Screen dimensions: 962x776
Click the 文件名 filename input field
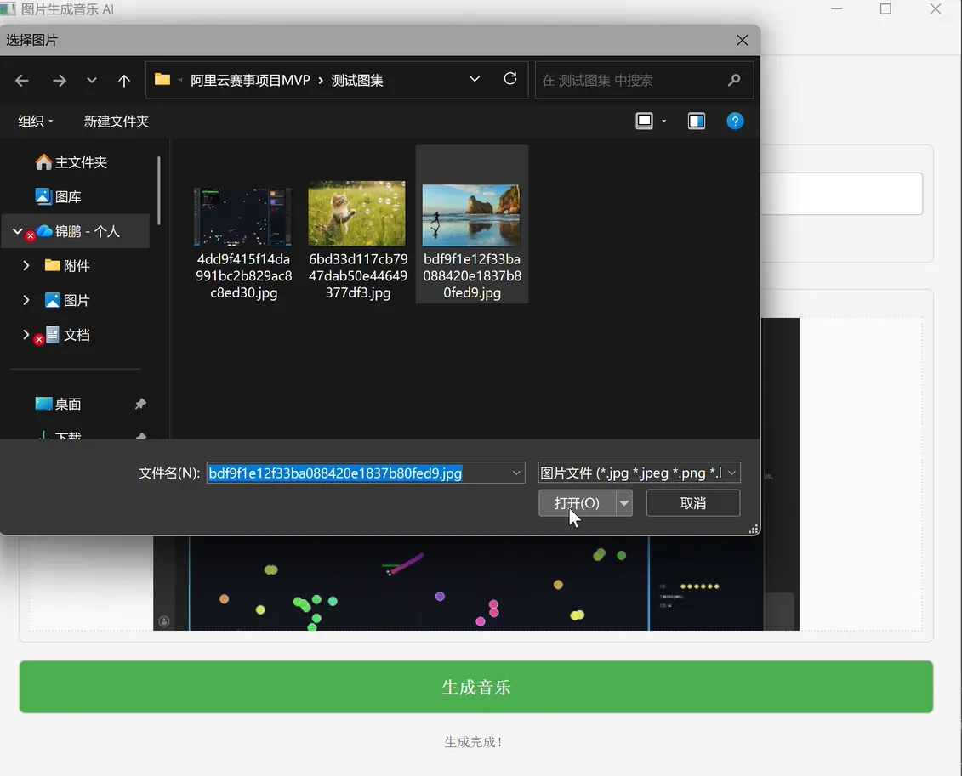coord(366,473)
